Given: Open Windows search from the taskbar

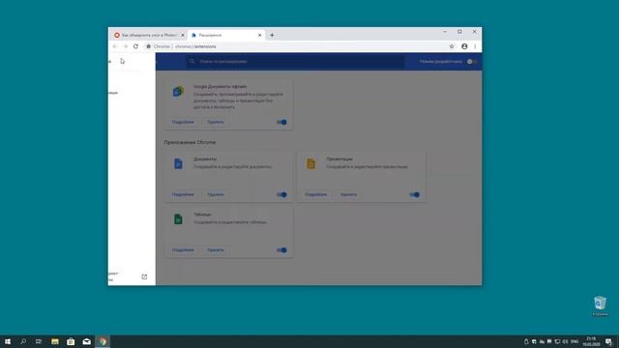Looking at the screenshot, I should (23, 341).
